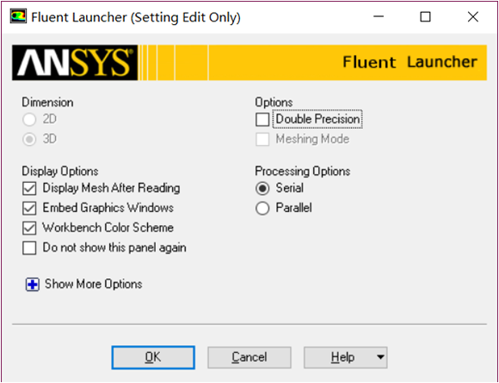
Task: Maximize the Fluent Launcher window
Action: coord(425,16)
